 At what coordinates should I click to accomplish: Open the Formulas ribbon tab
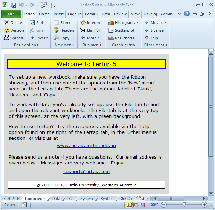(x=91, y=14)
